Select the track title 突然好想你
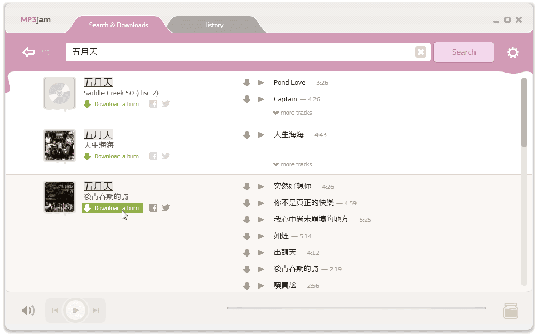 click(292, 186)
